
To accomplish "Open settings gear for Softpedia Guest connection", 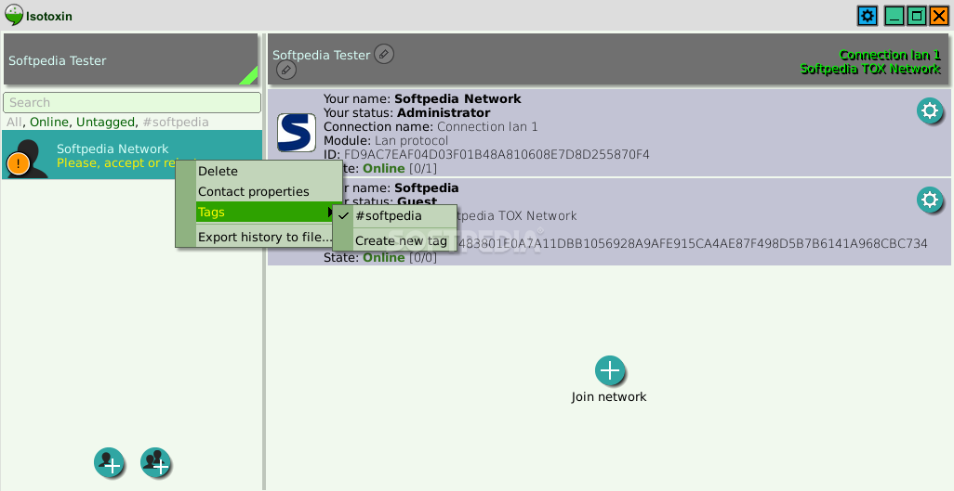I will 929,200.
